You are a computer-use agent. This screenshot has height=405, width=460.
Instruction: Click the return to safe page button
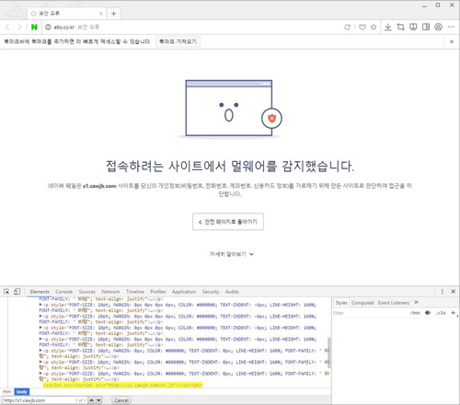click(x=228, y=222)
